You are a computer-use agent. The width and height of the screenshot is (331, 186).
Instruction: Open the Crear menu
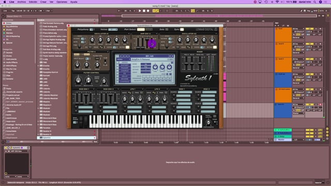pos(43,2)
